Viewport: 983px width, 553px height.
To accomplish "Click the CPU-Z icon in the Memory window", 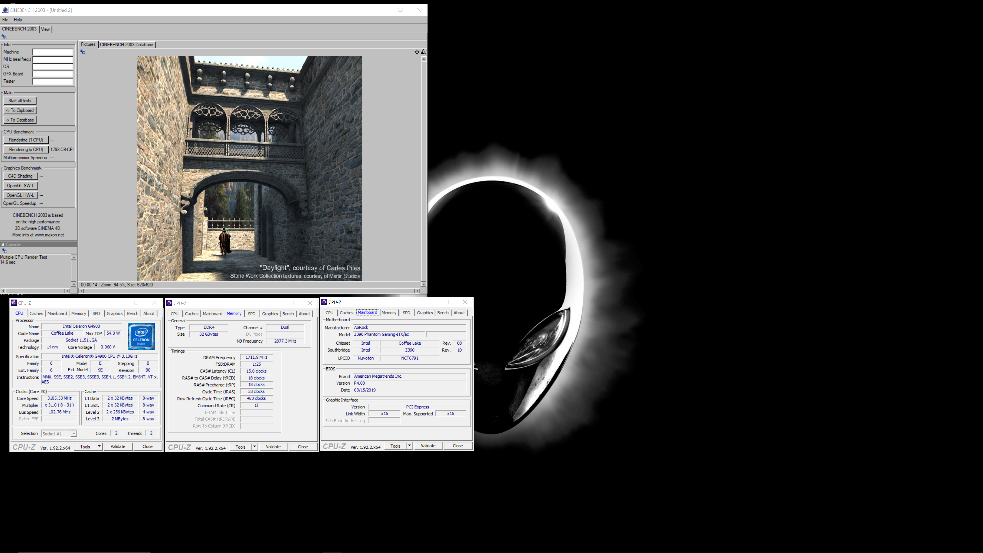I will (x=169, y=303).
